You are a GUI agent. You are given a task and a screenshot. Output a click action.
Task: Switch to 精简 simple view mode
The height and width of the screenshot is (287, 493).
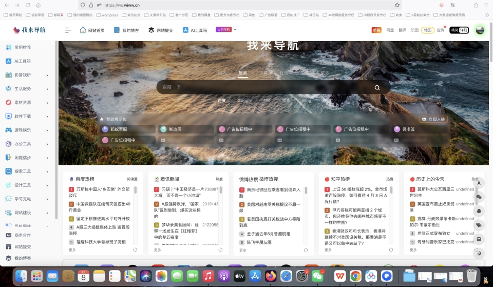(454, 30)
